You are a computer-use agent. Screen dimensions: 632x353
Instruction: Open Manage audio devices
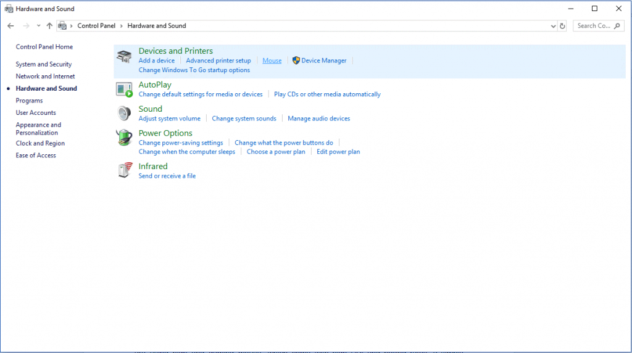coord(319,118)
